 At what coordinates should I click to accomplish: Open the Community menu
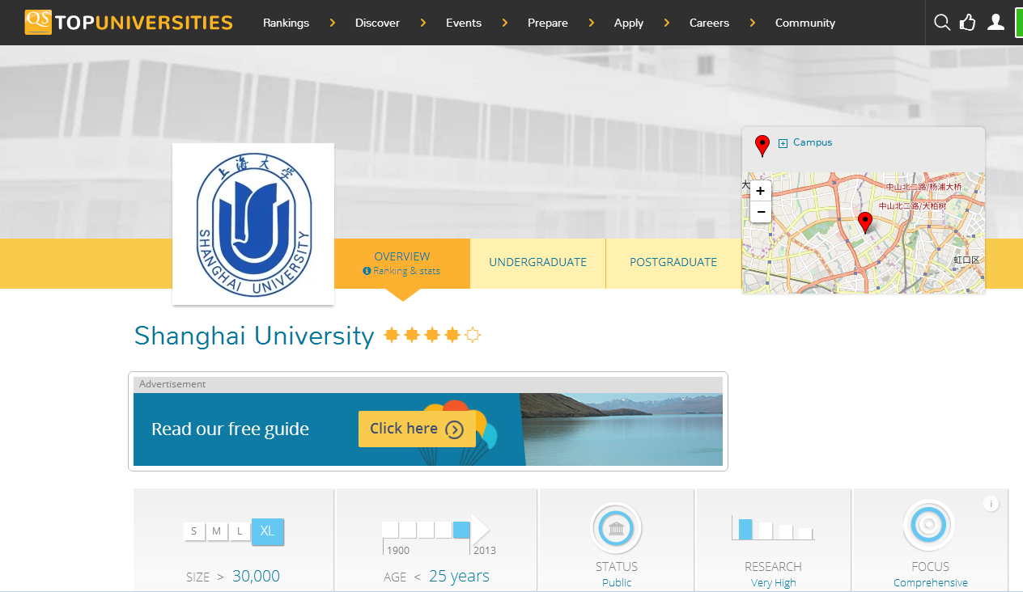point(805,23)
